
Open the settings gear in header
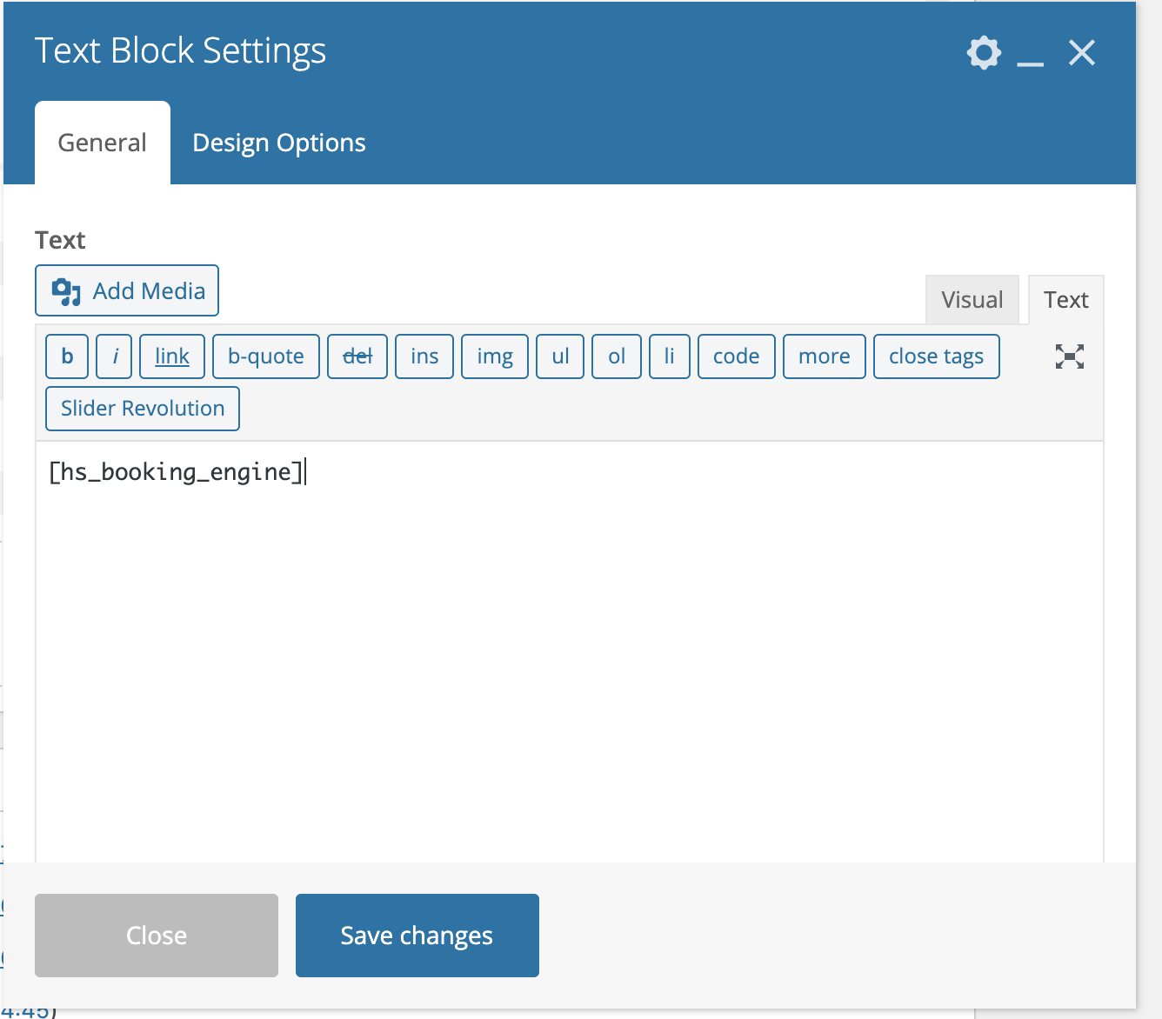click(984, 53)
